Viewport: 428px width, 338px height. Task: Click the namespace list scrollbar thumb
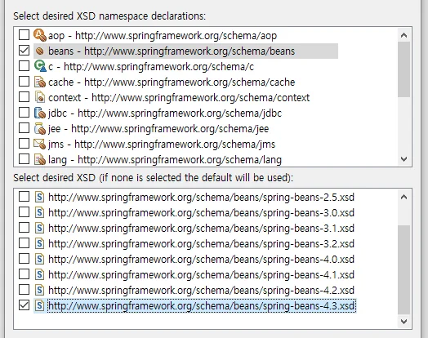(x=403, y=69)
